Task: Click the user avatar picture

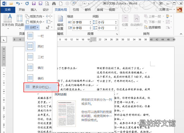Action: pyautogui.click(x=179, y=10)
